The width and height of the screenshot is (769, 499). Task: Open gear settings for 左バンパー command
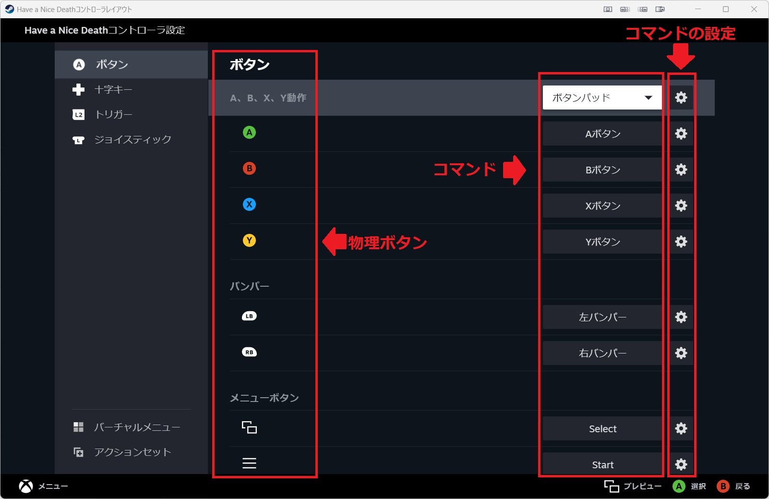coord(681,317)
